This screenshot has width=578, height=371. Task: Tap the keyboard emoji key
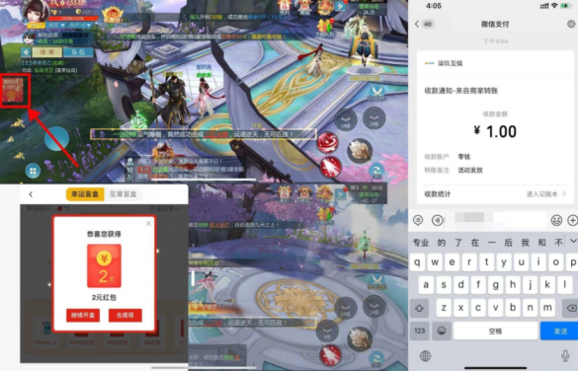[x=442, y=331]
